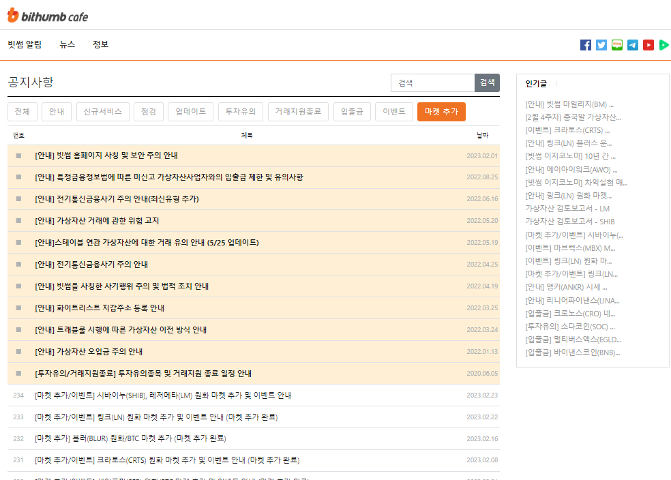
Task: Open popular post [투자유의] 소다코인(SOC)
Action: pyautogui.click(x=570, y=327)
